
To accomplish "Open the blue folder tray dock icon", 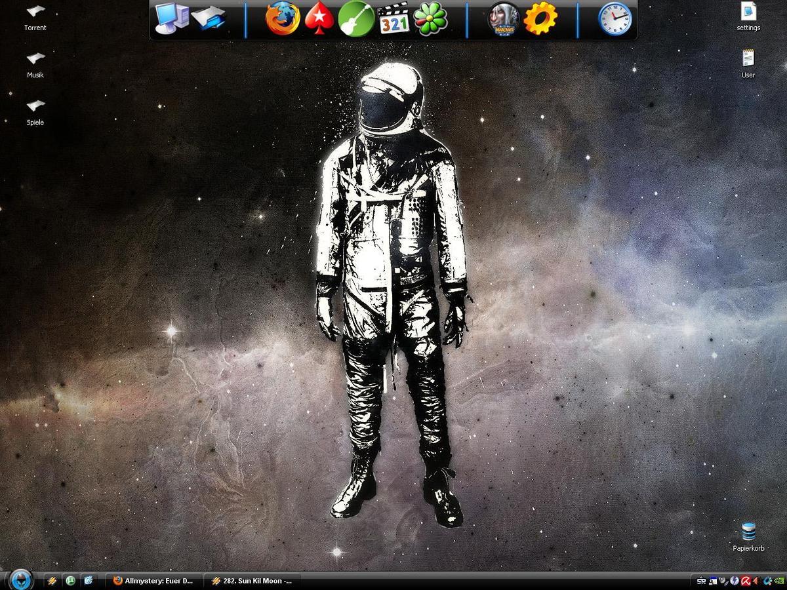I will (209, 19).
